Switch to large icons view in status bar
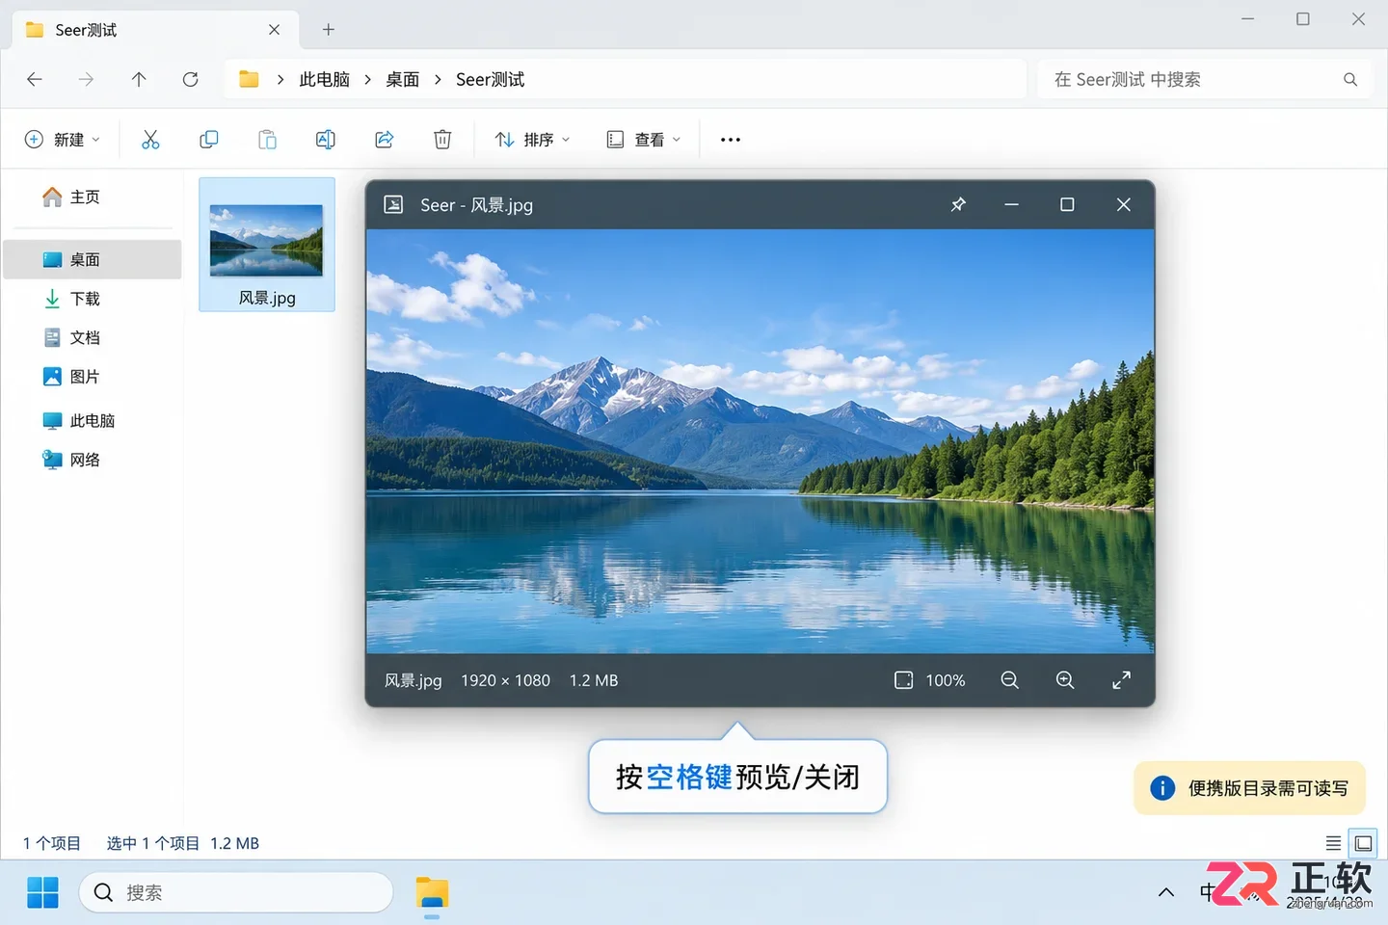Image resolution: width=1388 pixels, height=925 pixels. 1363,844
